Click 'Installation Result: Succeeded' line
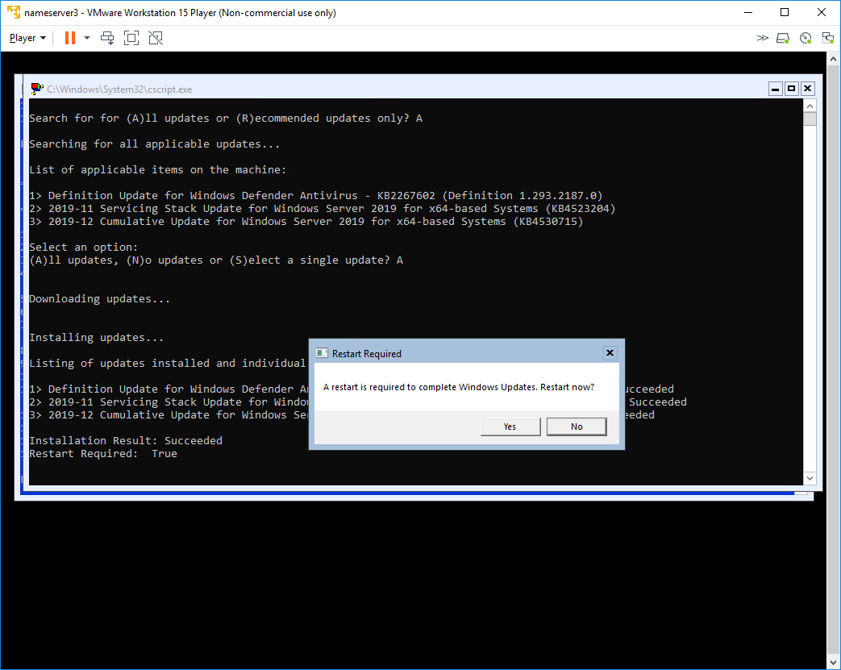The width and height of the screenshot is (841, 670). pos(126,440)
